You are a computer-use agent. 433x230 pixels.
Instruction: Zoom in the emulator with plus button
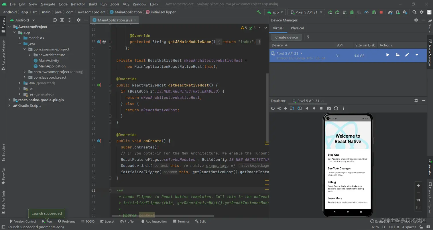coord(418,186)
